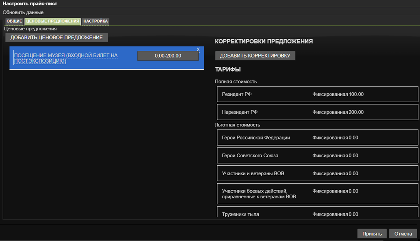420x241 pixels.
Task: Open ПОСЕЩЕНИЕ МУЗЕЯ offer link
Action: [66, 58]
